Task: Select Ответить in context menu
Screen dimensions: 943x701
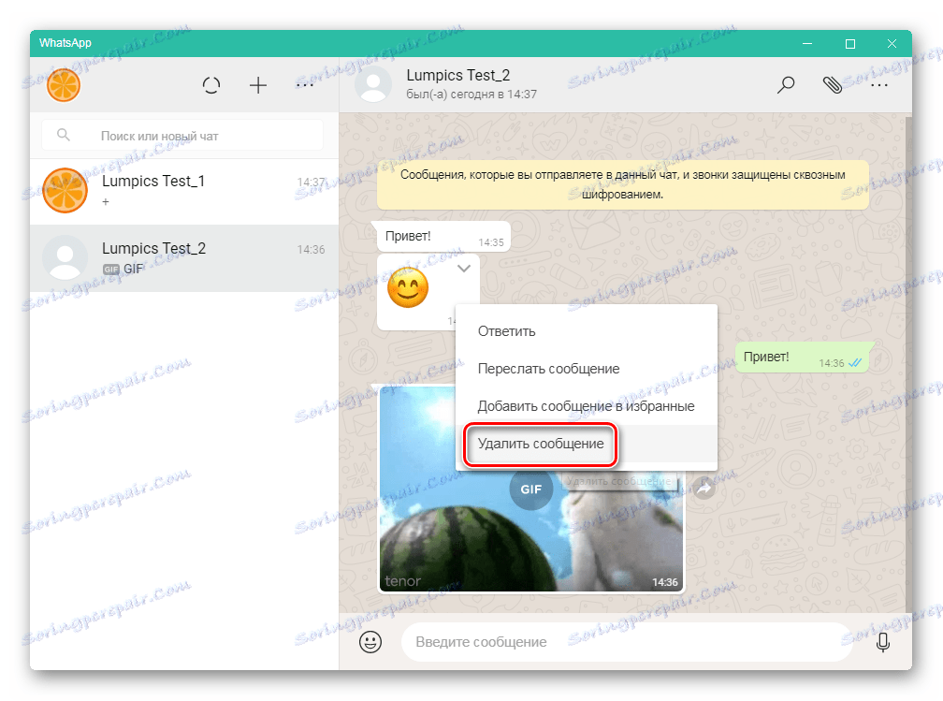Action: (x=587, y=331)
